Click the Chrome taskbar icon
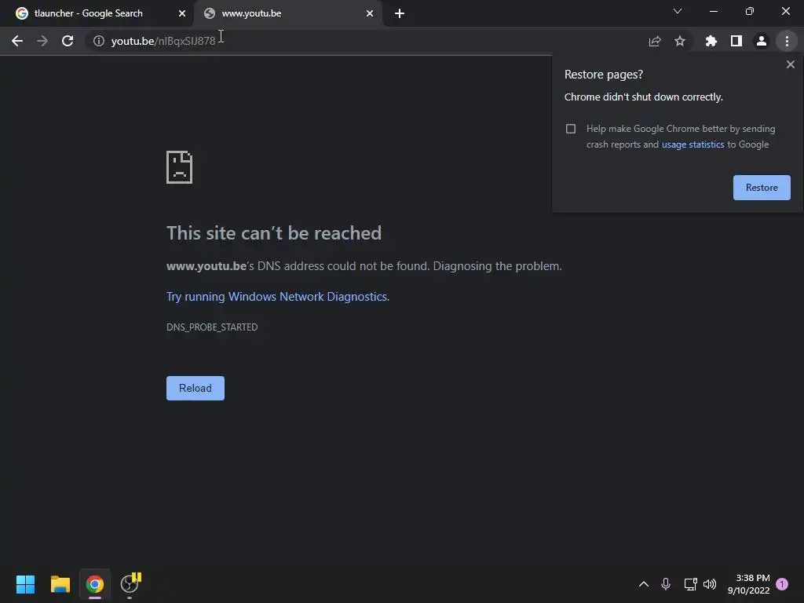804x603 pixels. point(95,584)
